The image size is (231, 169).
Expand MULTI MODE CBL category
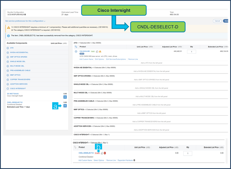pos(8,66)
